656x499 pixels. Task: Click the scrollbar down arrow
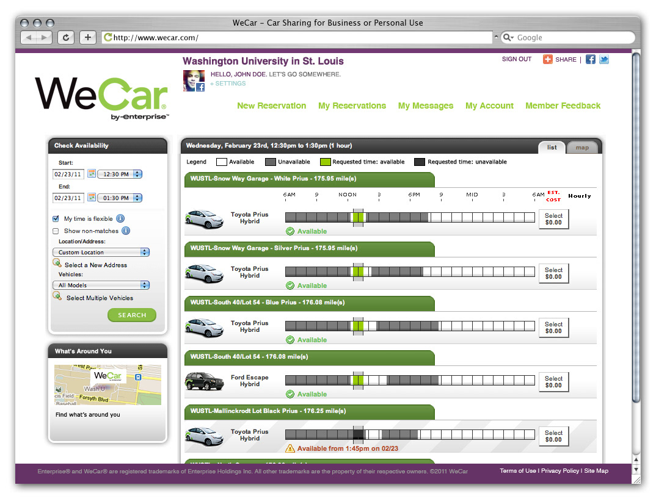point(636,469)
